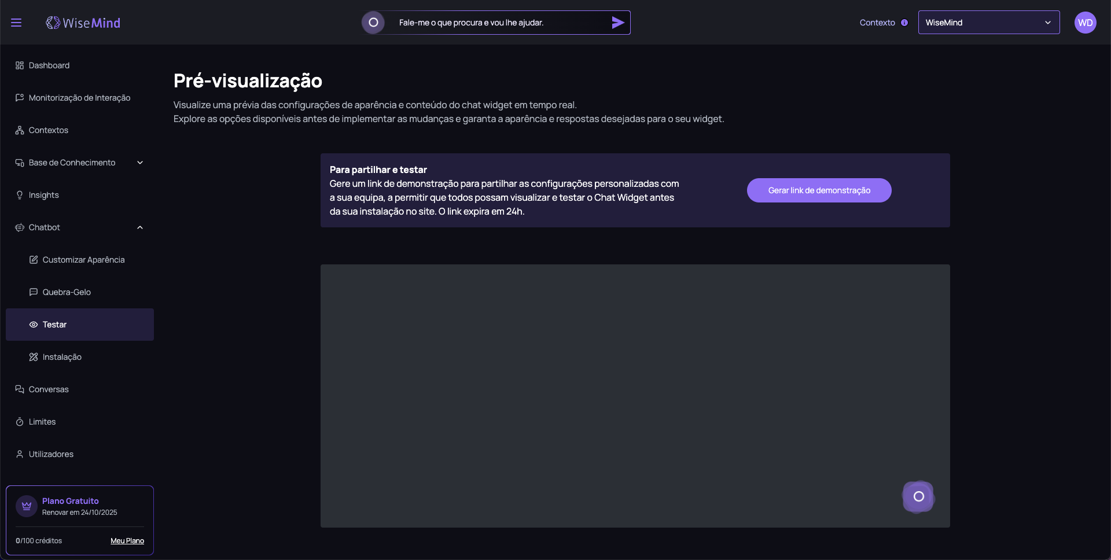The height and width of the screenshot is (560, 1111).
Task: Click Gerar link de demonstração button
Action: [819, 190]
